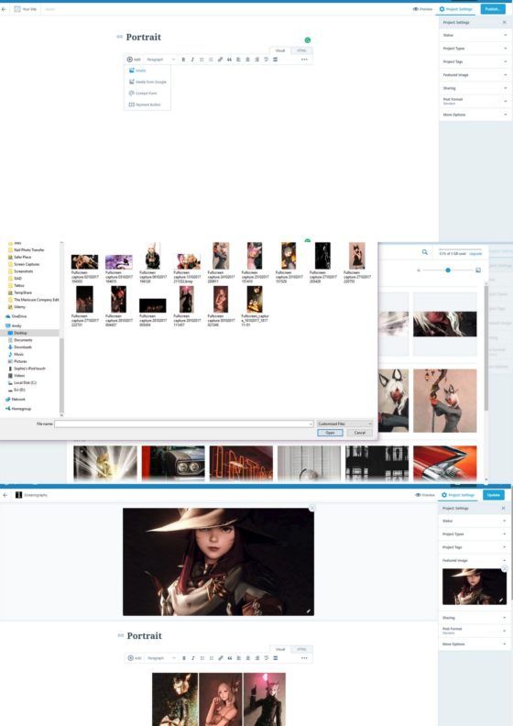This screenshot has height=726, width=513.
Task: Click the blue Update button
Action: coord(494,495)
